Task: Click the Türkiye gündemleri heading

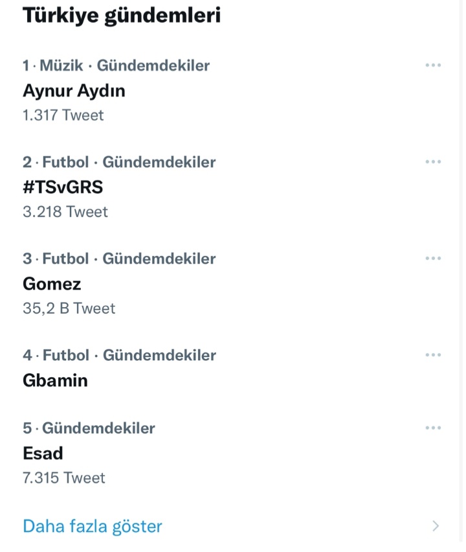Action: (x=122, y=16)
